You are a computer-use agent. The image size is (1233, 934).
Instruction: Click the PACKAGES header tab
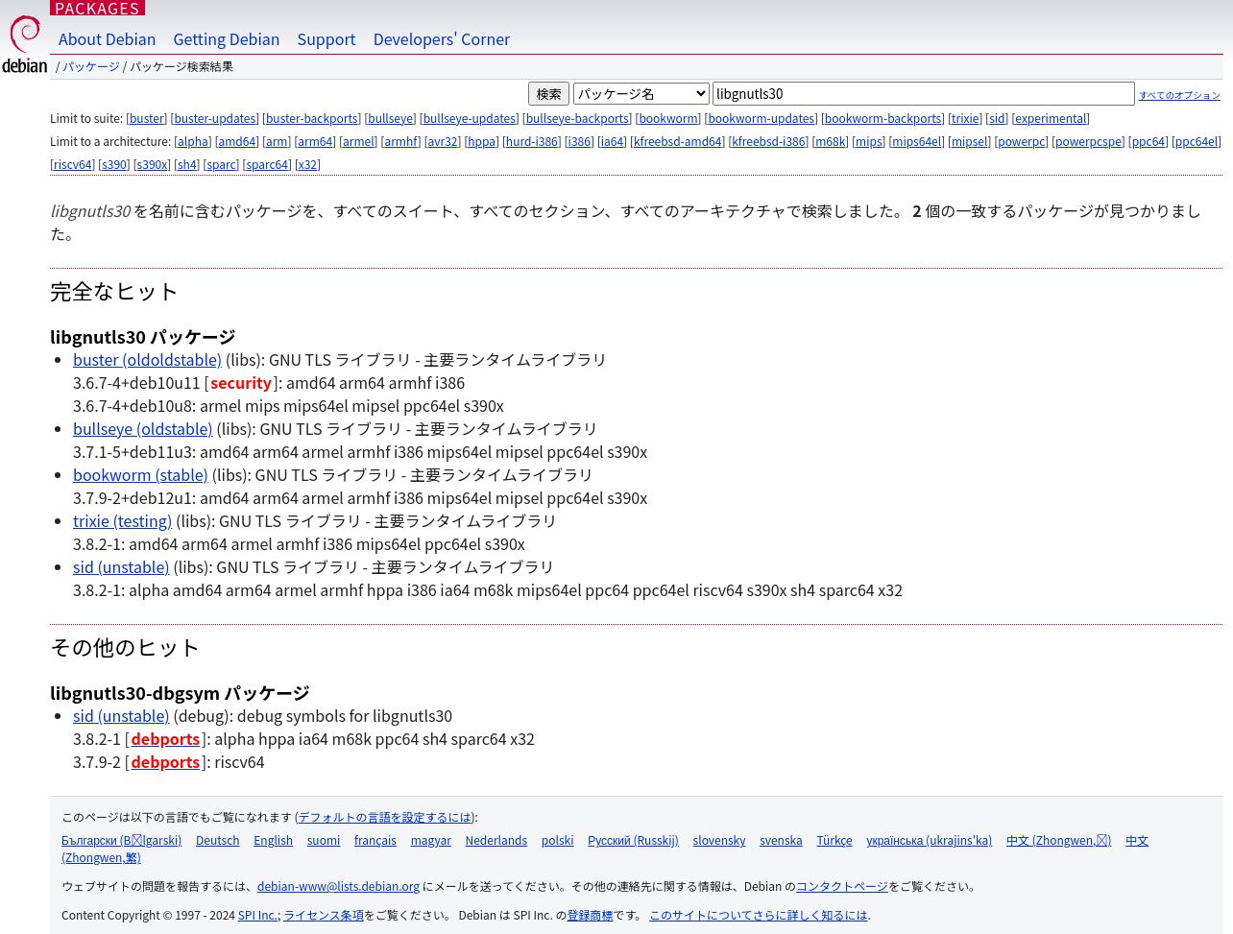tap(97, 8)
